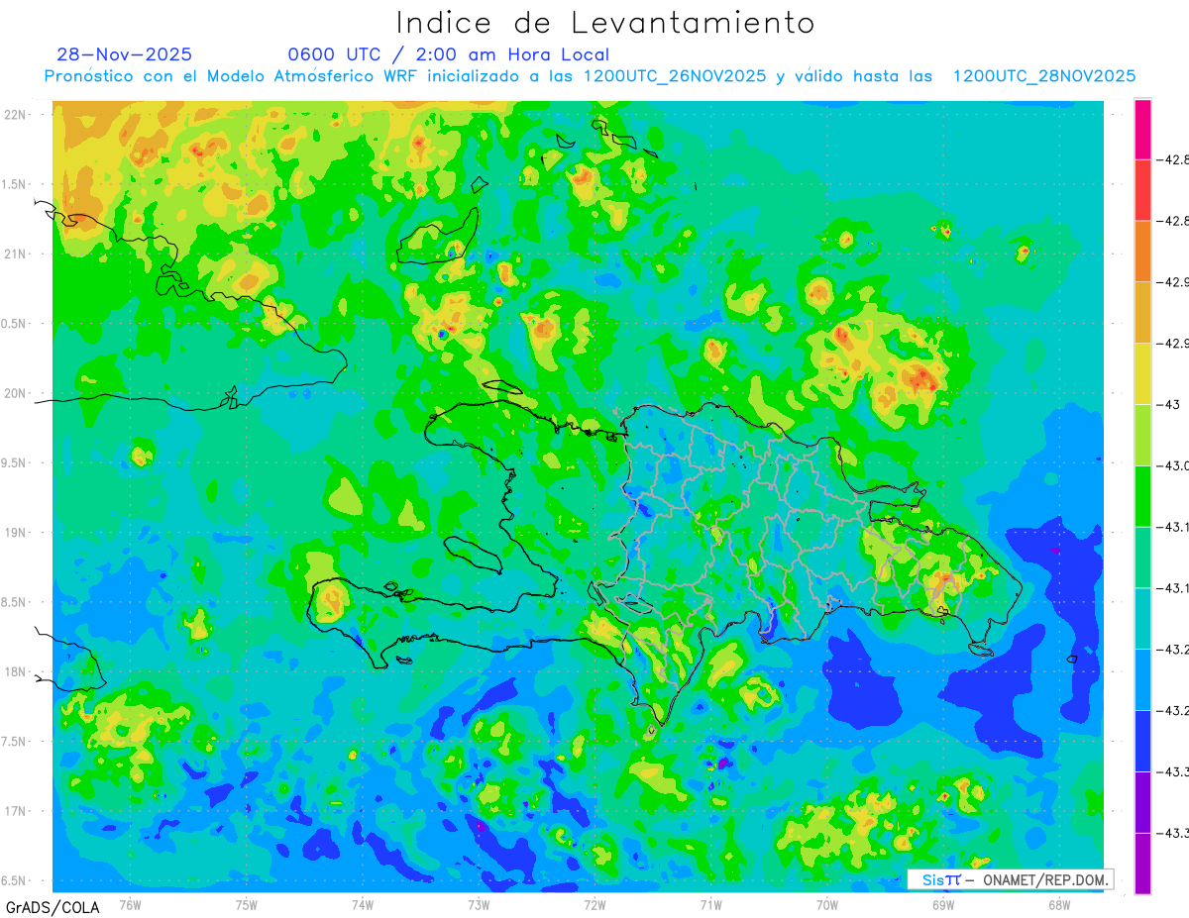Click the '21N' latitude label
Image resolution: width=1189 pixels, height=918 pixels.
point(15,254)
